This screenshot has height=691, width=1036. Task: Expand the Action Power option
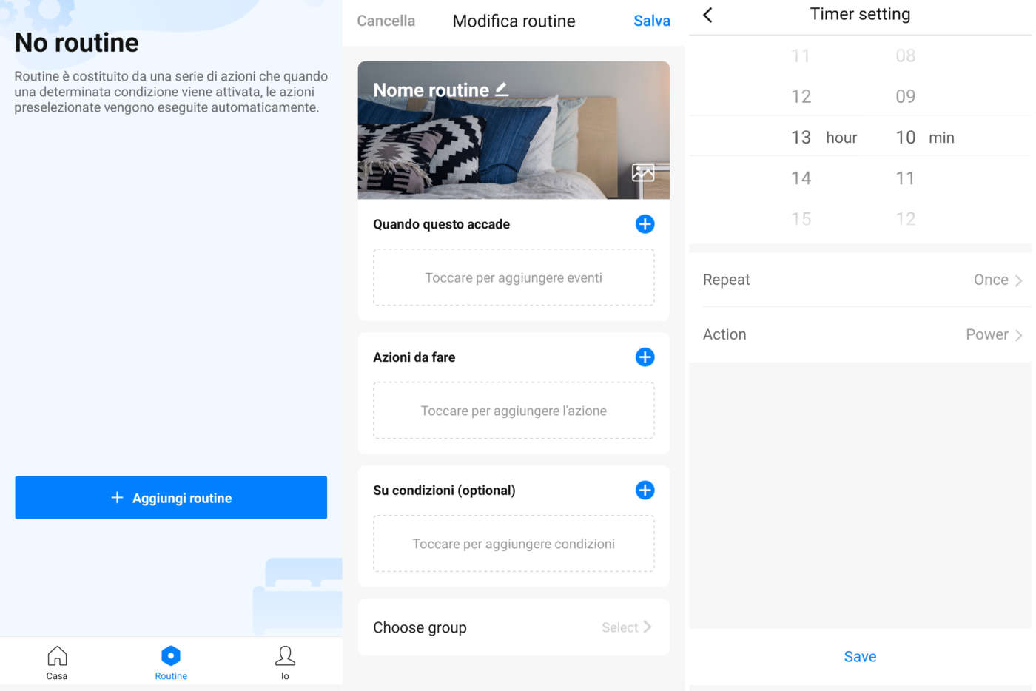pos(860,334)
